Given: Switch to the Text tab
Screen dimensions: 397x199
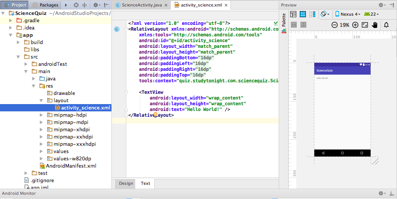Looking at the screenshot, I should (145, 183).
